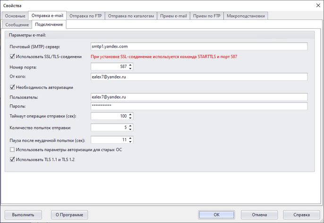The height and width of the screenshot is (223, 324).
Task: Click the От кого sender field
Action: (x=199, y=77)
